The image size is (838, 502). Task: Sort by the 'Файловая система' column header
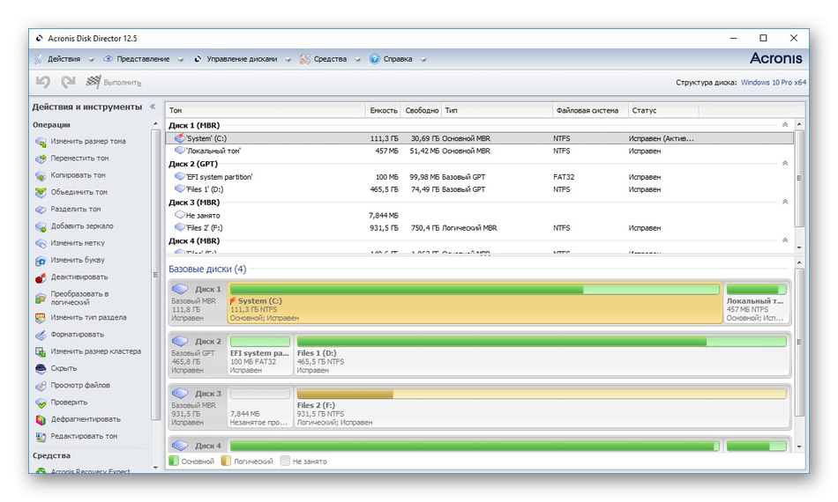click(587, 111)
